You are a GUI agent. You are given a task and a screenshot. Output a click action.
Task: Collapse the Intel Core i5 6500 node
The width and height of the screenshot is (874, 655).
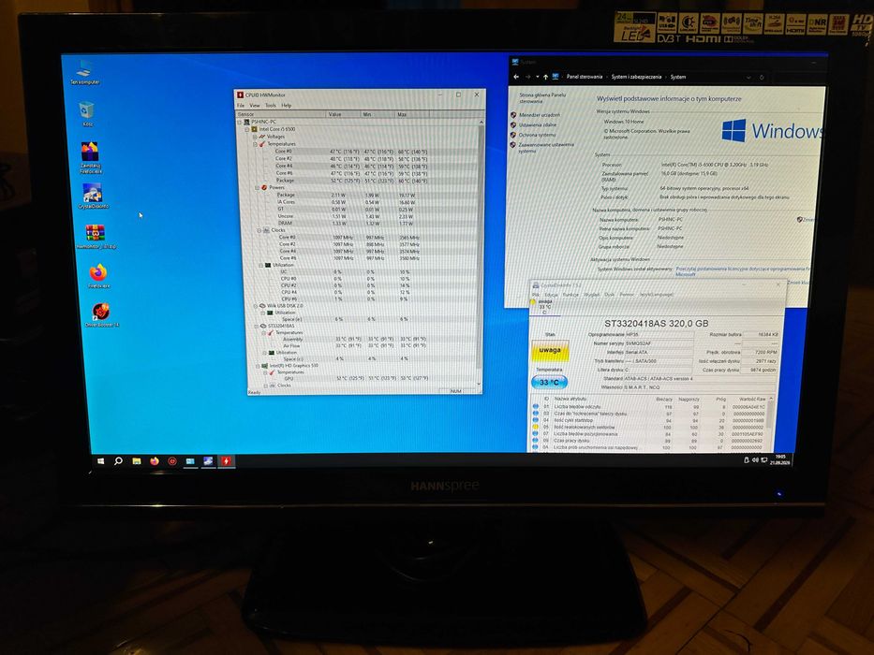247,129
